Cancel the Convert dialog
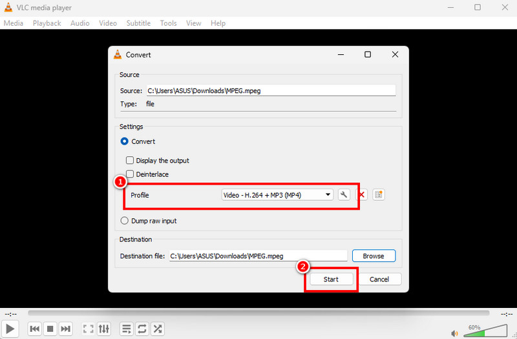Image resolution: width=517 pixels, height=339 pixels. 379,279
